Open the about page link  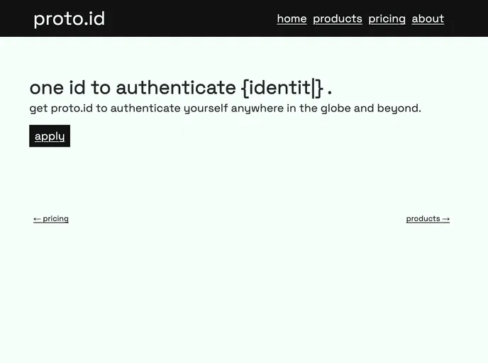coord(428,18)
